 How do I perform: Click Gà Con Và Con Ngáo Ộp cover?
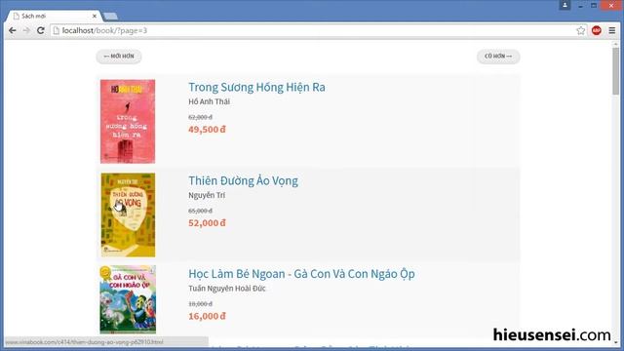(128, 299)
